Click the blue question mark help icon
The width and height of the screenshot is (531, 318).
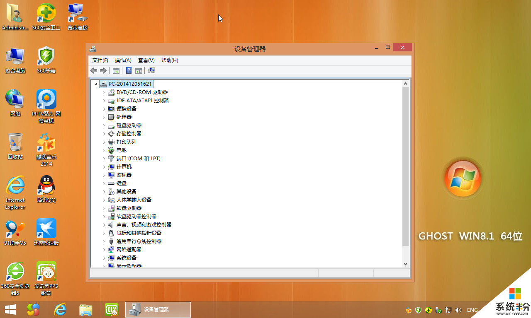pos(129,71)
